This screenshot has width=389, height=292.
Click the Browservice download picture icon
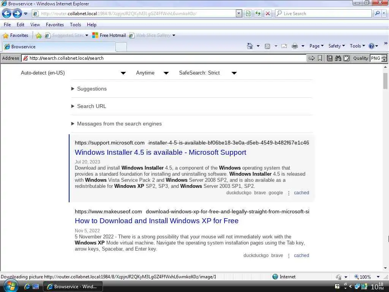click(x=329, y=58)
